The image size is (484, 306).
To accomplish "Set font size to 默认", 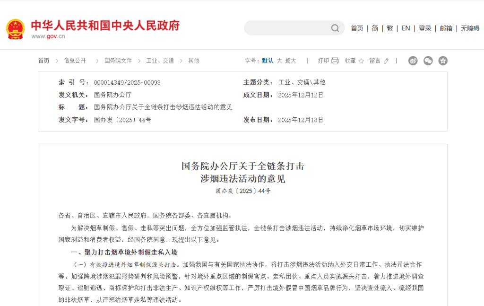I will pos(268,61).
